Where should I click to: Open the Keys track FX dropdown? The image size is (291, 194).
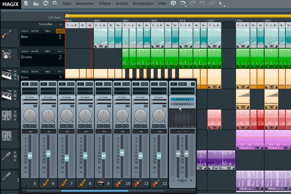(60, 72)
